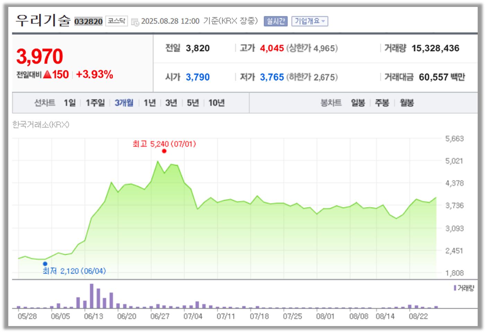486x333 pixels.
Task: Click the 1,808 y-axis label
Action: (x=454, y=273)
